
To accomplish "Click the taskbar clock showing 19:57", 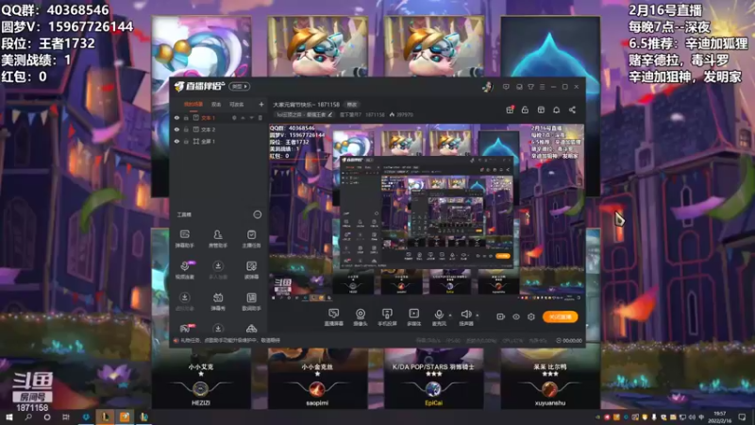I will pyautogui.click(x=719, y=416).
